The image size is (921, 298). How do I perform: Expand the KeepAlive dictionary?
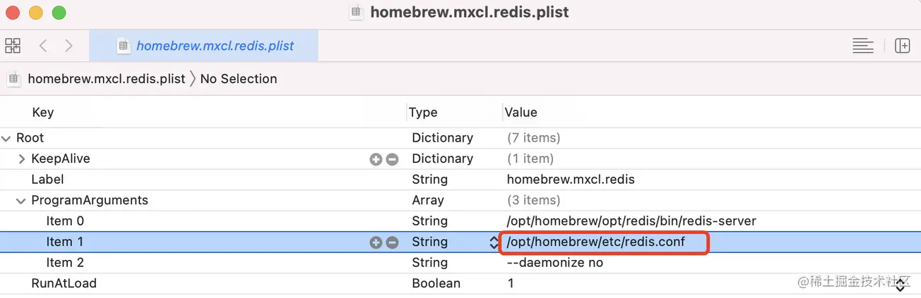pyautogui.click(x=21, y=159)
